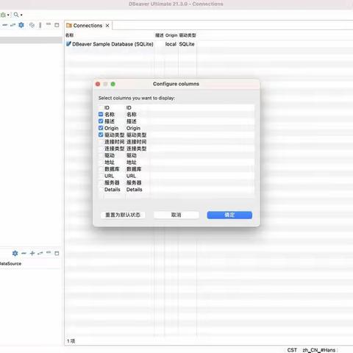Open the search dropdown arrow in toolbar

(21, 15)
